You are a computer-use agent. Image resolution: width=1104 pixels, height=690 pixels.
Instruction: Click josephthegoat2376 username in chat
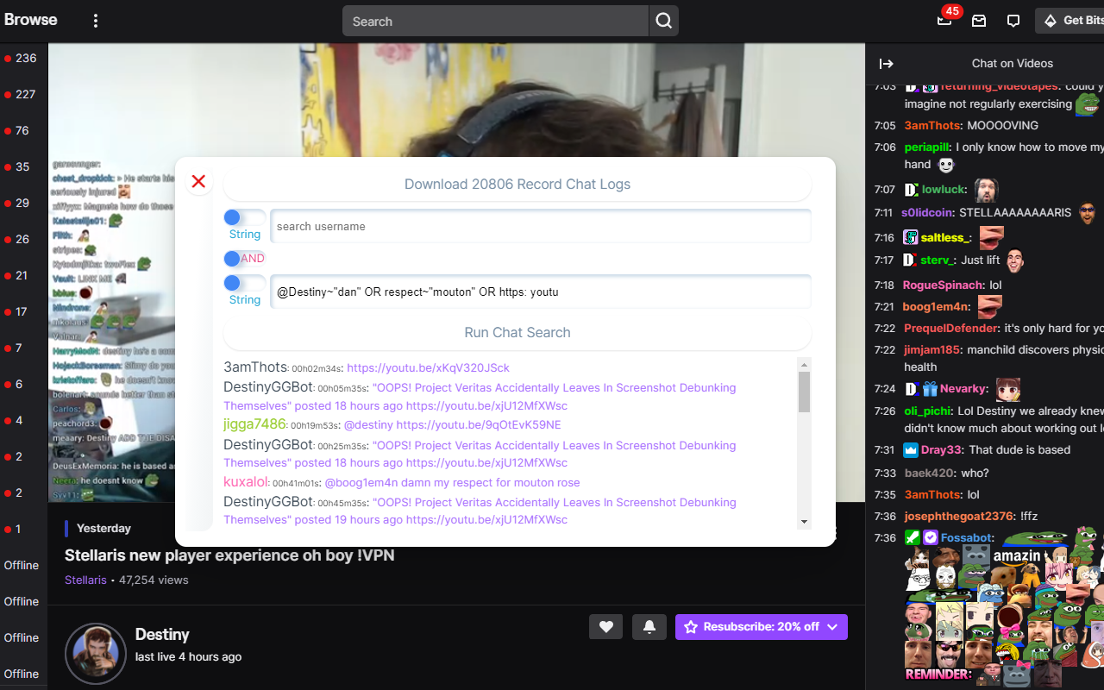click(959, 517)
